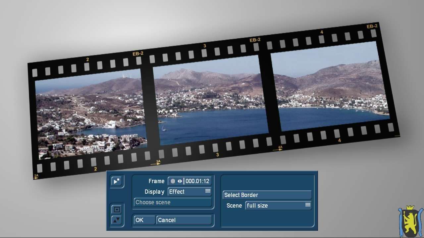Viewport: 424px width, 238px height.
Task: Click the greyed-out Choose scene button
Action: [x=173, y=202]
